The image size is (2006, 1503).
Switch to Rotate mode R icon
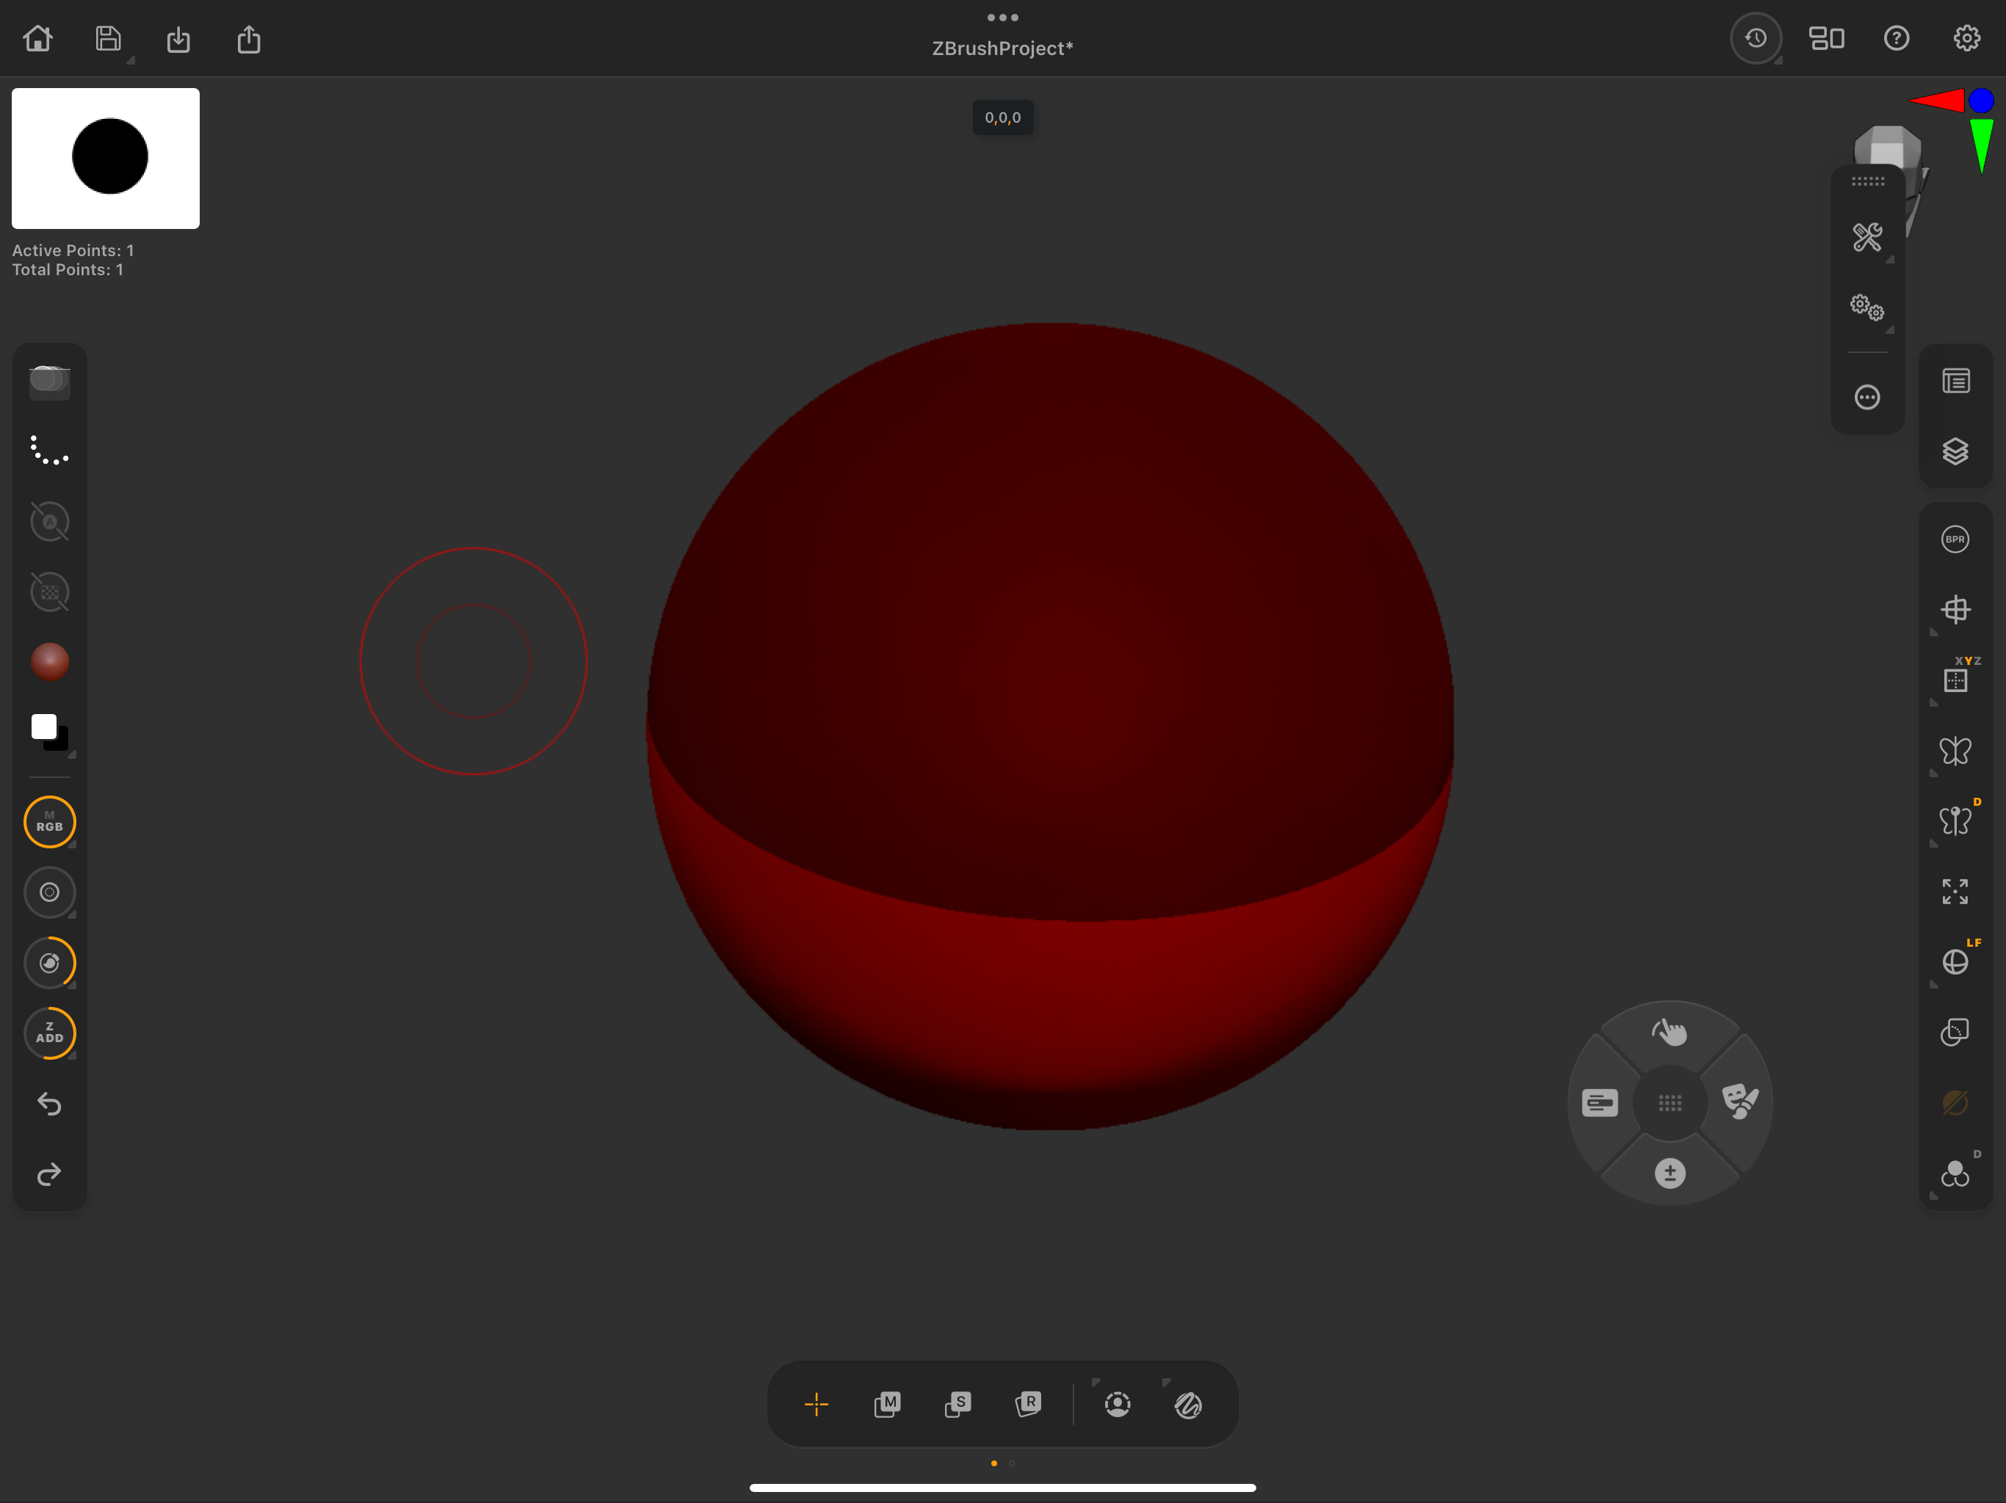pos(1029,1404)
